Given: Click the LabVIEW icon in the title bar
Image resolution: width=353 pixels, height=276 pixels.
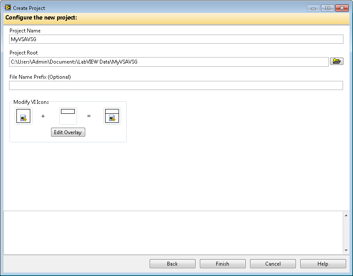Looking at the screenshot, I should pos(7,8).
